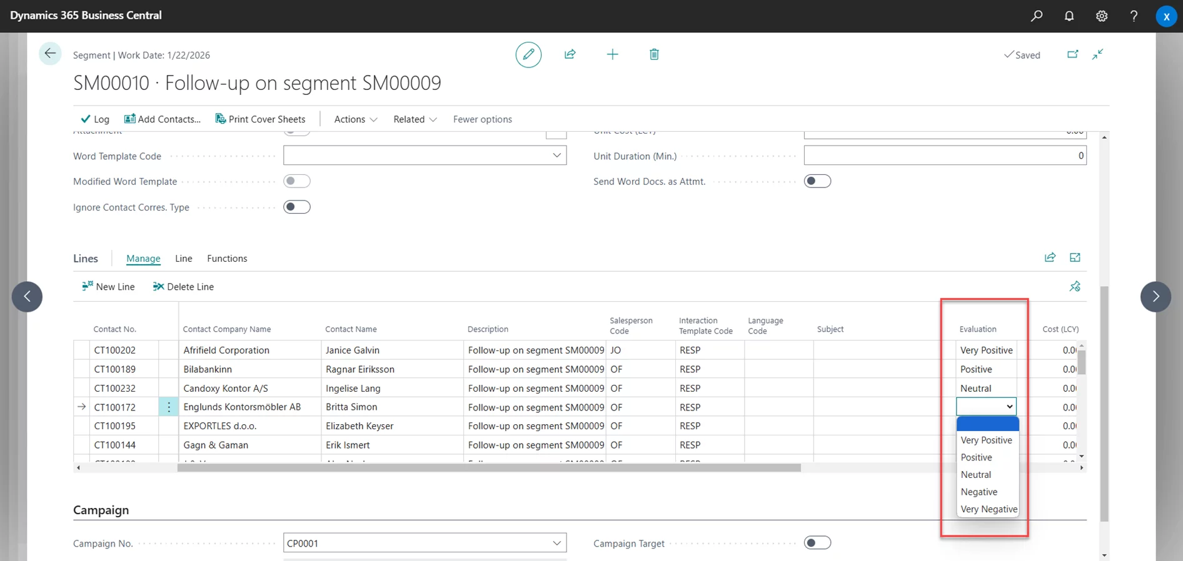Switch to the Functions tab in Lines

click(x=227, y=259)
